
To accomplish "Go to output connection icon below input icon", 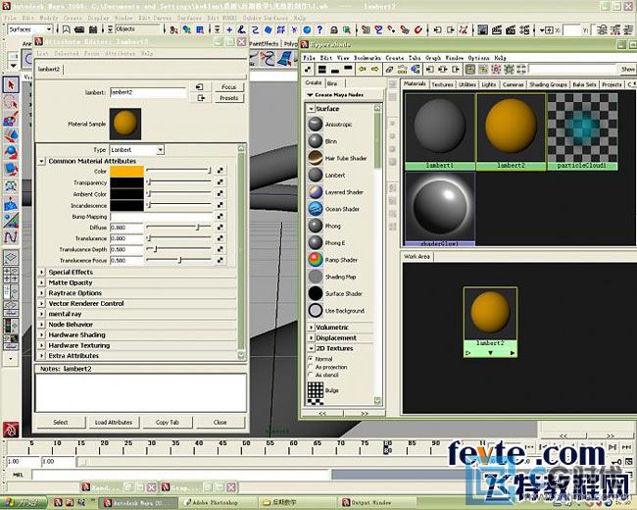I will 200,98.
